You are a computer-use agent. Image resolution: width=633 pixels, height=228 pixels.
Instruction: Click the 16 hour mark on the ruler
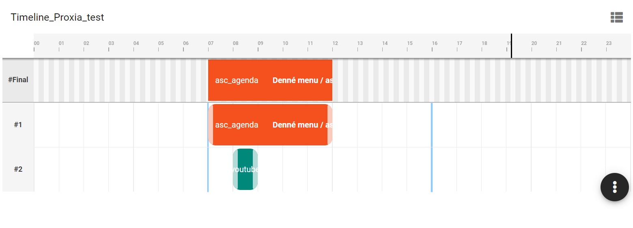point(435,43)
